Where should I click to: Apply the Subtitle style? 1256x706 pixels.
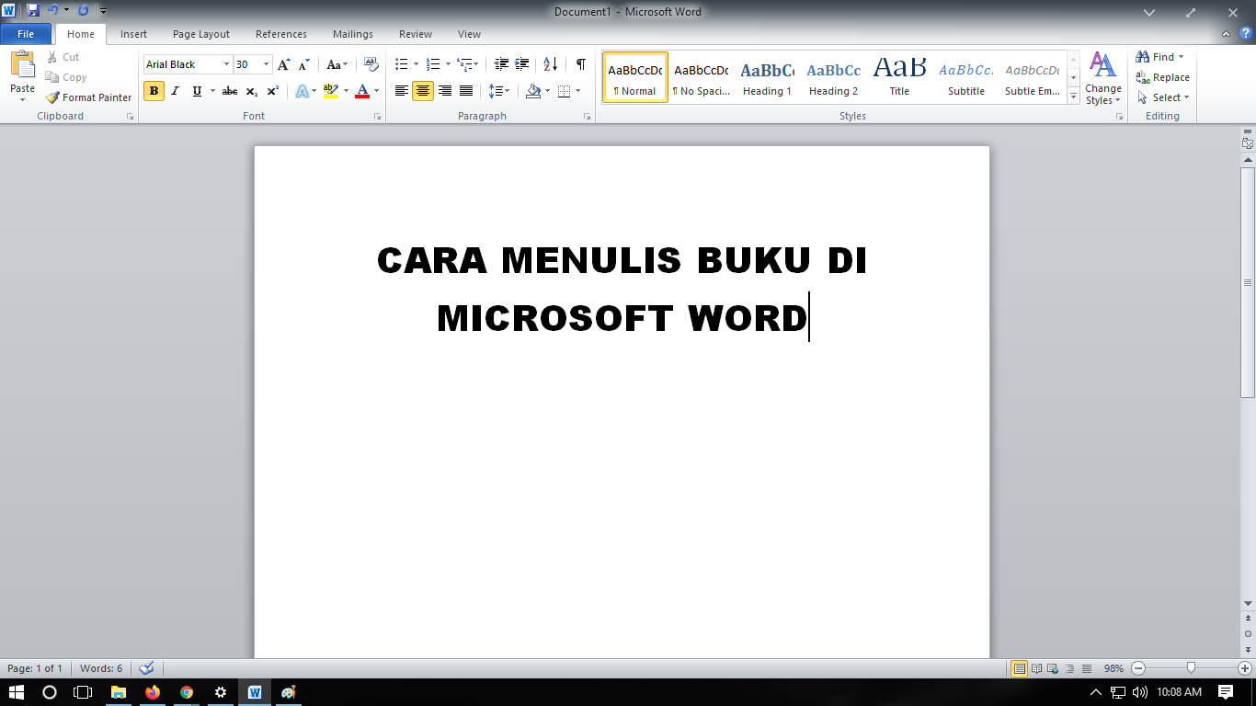point(966,78)
